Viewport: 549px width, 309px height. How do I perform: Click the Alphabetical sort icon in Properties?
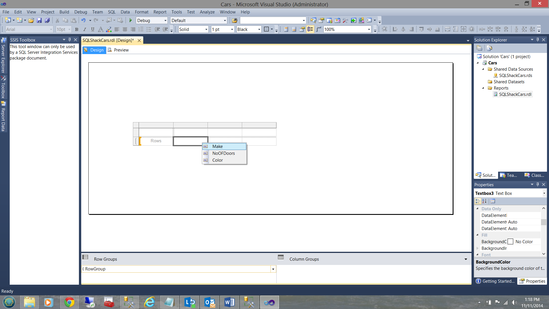484,201
